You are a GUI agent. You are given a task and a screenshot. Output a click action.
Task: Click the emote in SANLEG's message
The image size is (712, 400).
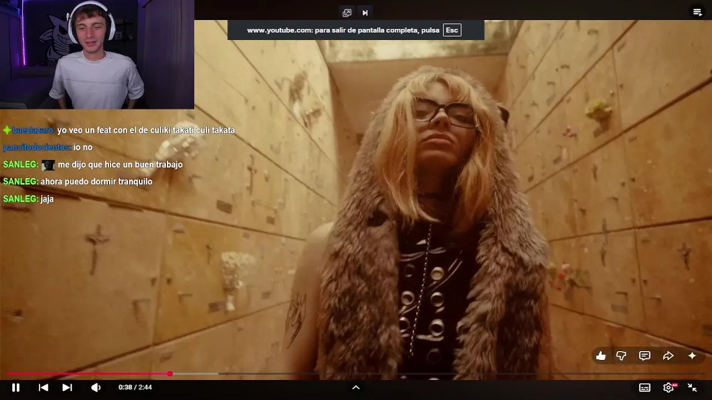click(x=48, y=165)
